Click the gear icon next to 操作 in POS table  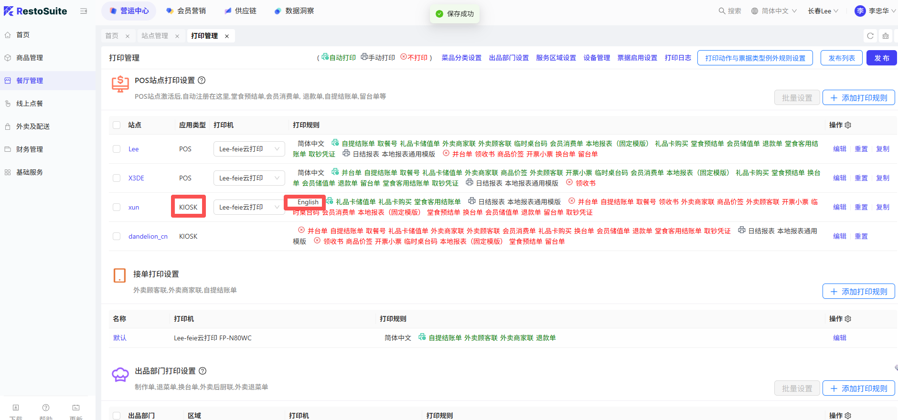(848, 125)
